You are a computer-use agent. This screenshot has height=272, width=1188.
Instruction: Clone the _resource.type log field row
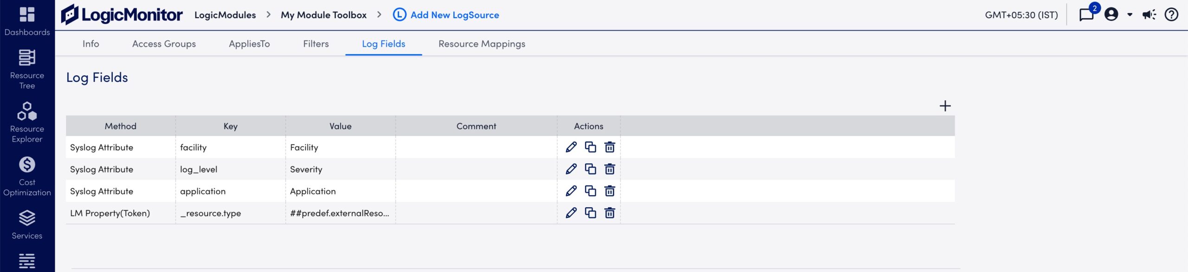click(590, 212)
